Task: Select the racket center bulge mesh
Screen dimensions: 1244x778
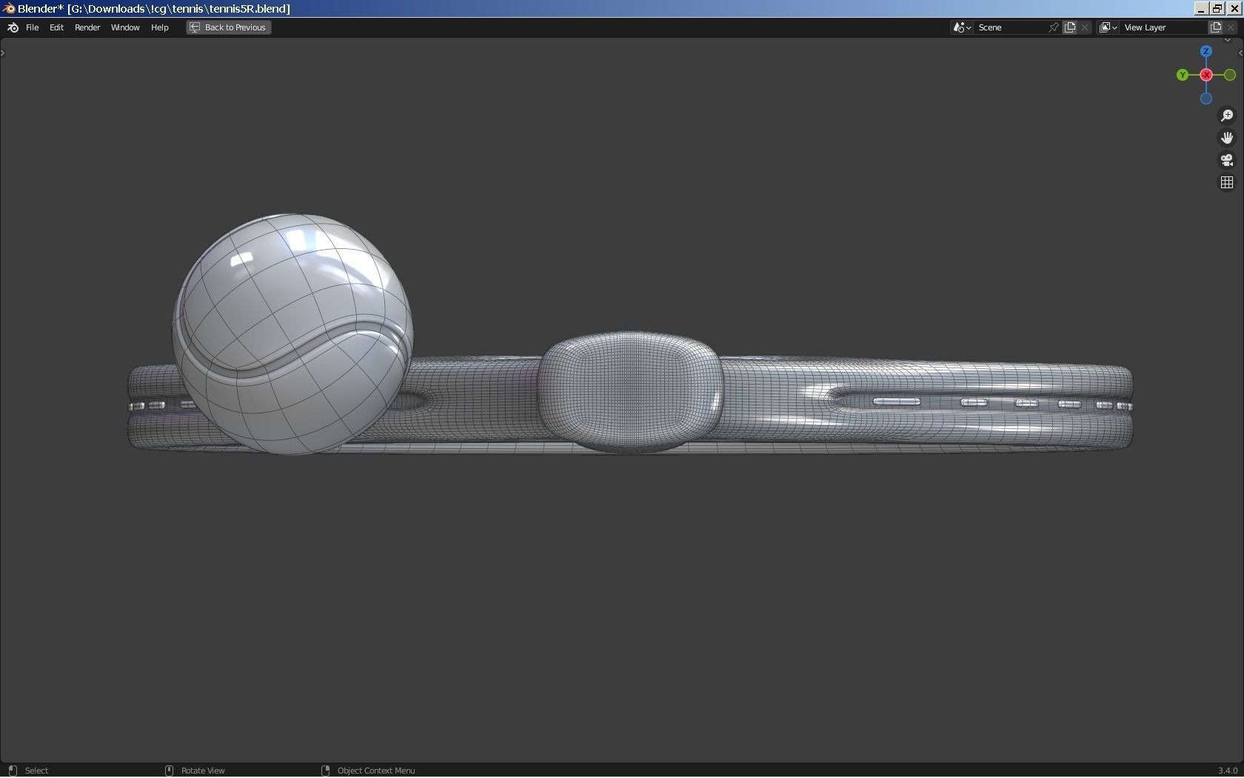Action: pyautogui.click(x=630, y=392)
